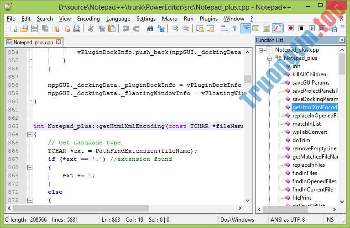
Task: Open the Edit menu
Action: tap(26, 19)
